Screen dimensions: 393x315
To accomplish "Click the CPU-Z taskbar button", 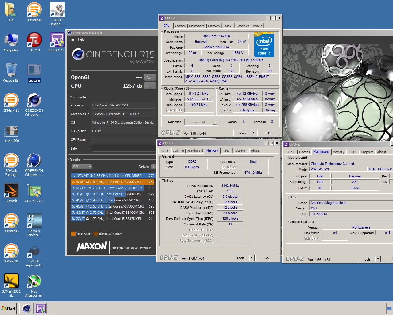I will 41,308.
